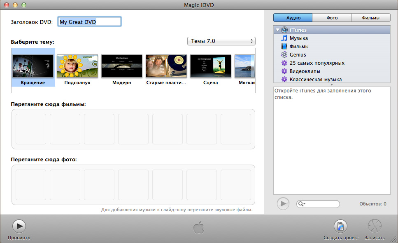
Task: Click the Просмотр preview play icon
Action: 19,226
